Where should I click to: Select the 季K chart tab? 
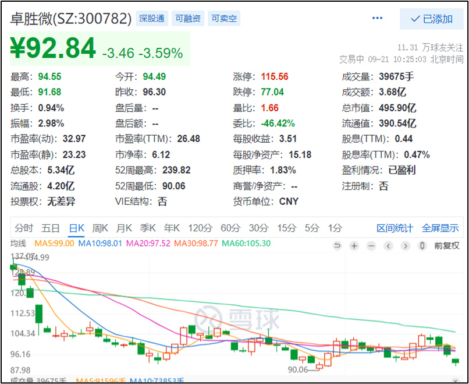pyautogui.click(x=148, y=228)
